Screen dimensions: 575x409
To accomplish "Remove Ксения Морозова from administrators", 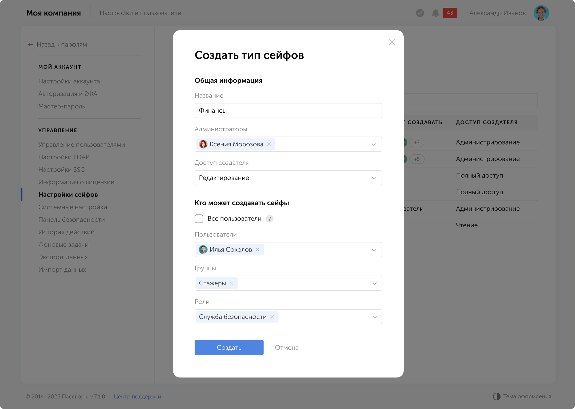I will tap(269, 144).
